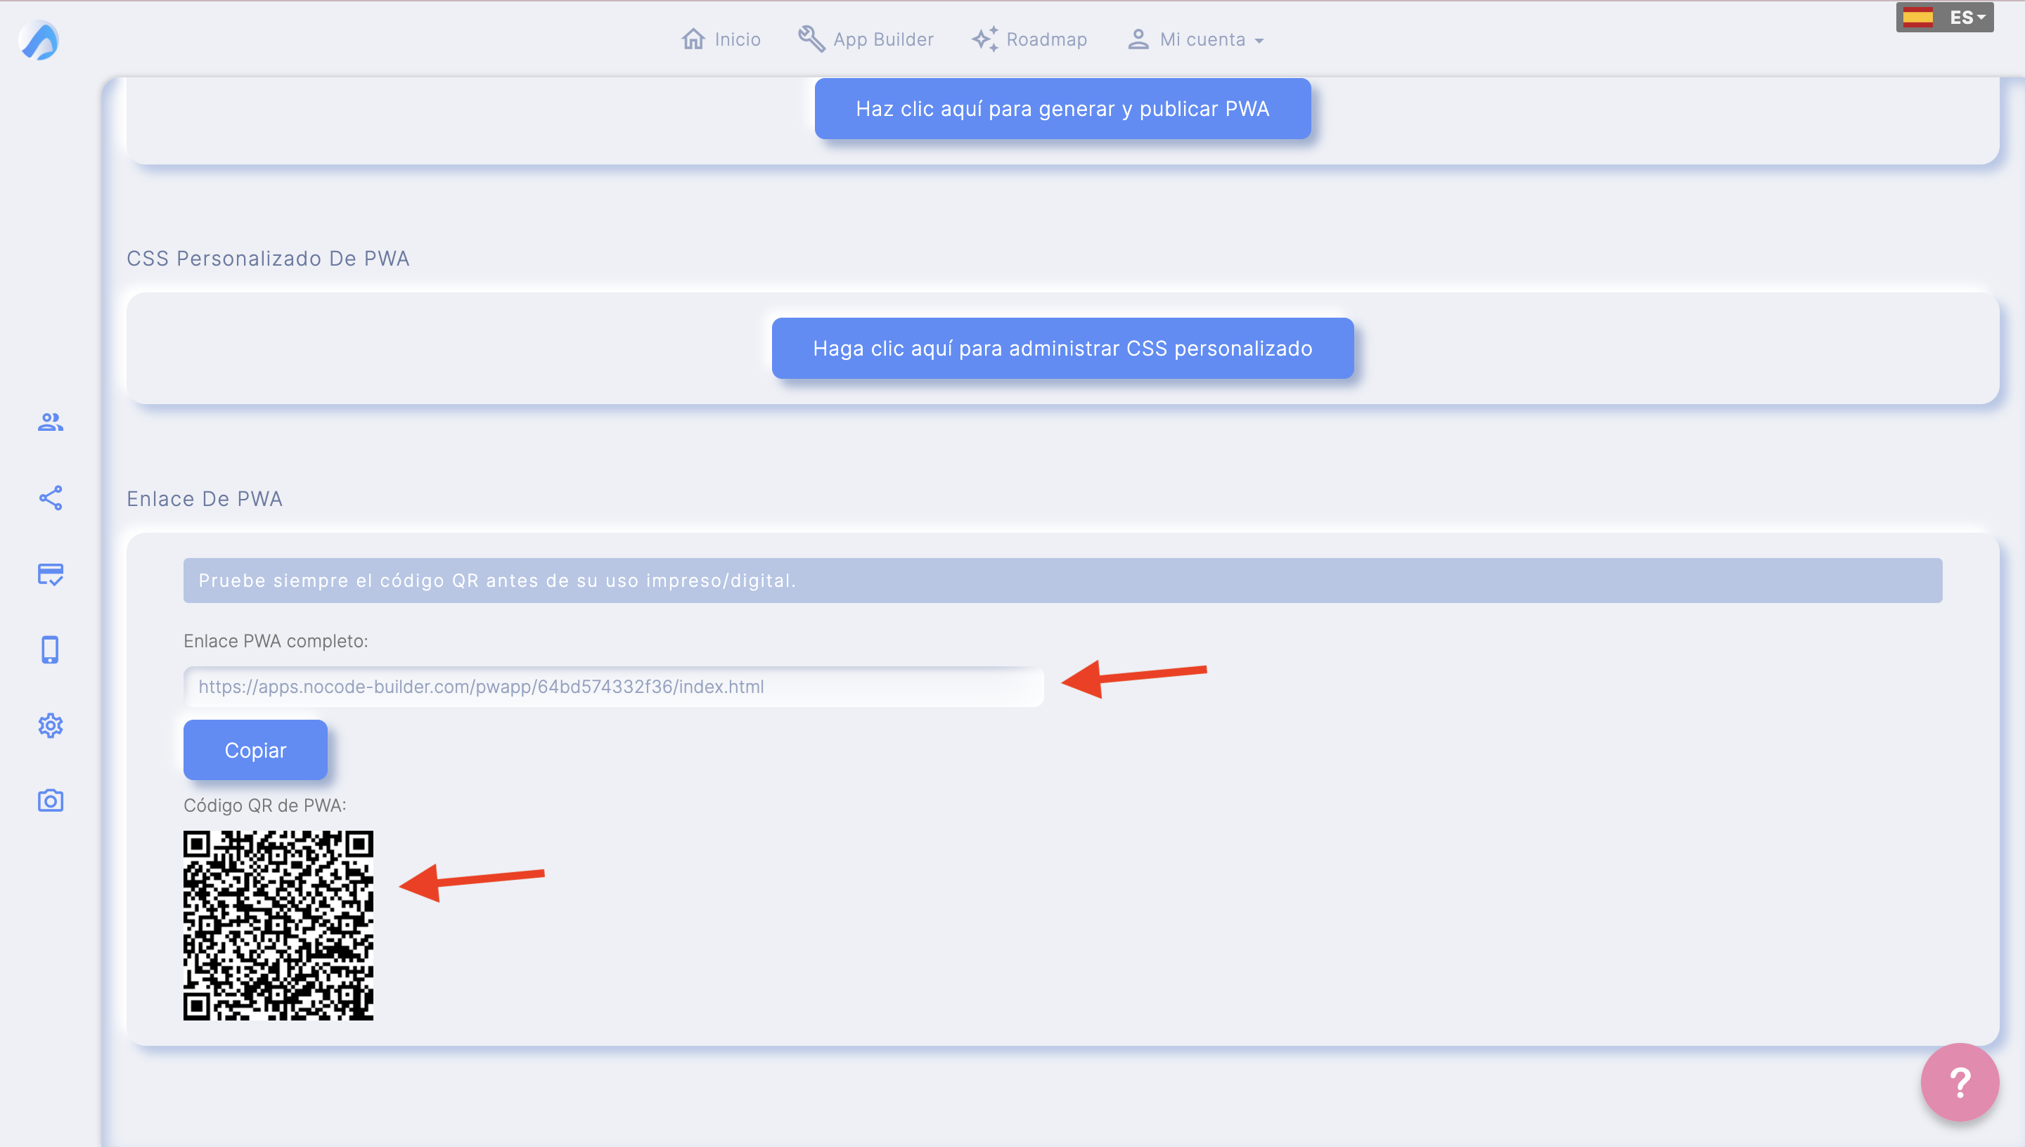This screenshot has width=2025, height=1147.
Task: Open Roadmap from the top navigation
Action: tap(1029, 39)
